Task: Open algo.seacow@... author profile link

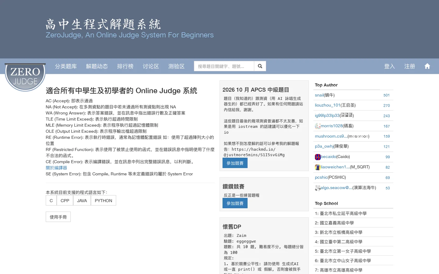Action: pos(337,188)
